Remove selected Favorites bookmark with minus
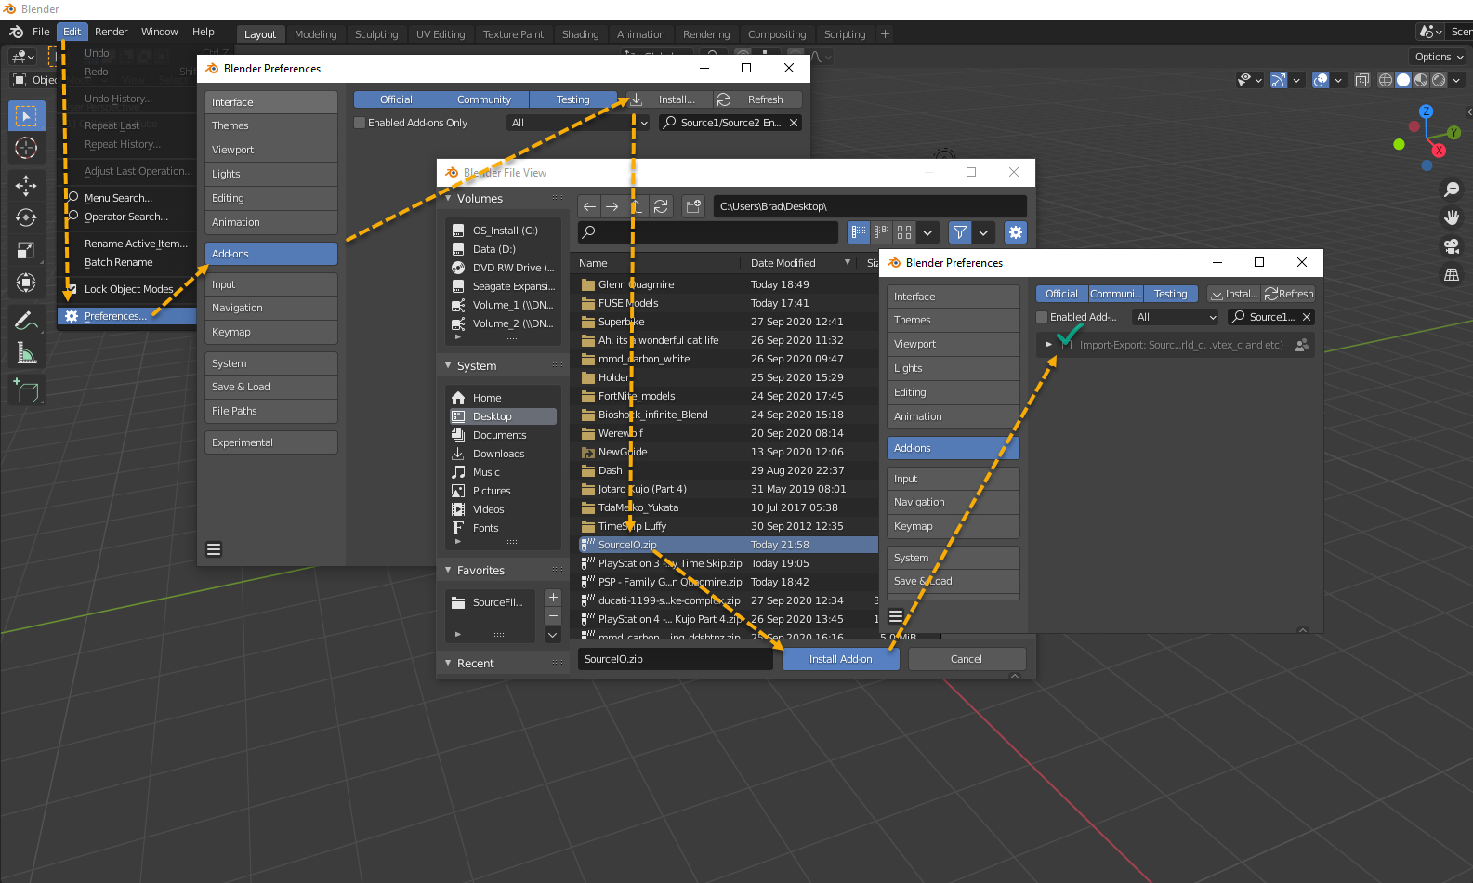Viewport: 1473px width, 883px height. 553,616
